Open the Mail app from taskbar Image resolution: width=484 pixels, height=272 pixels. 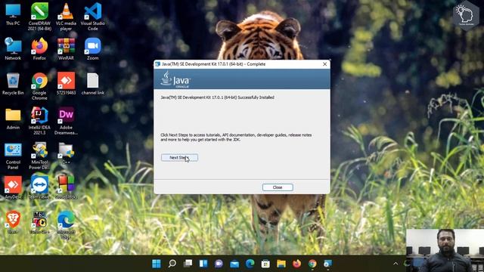[x=234, y=264]
